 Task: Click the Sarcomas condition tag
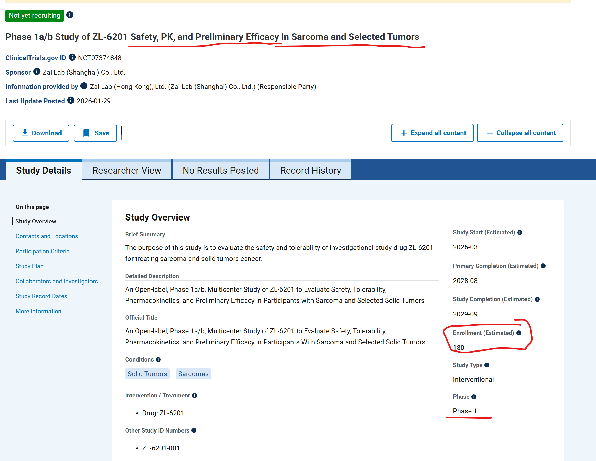[193, 374]
